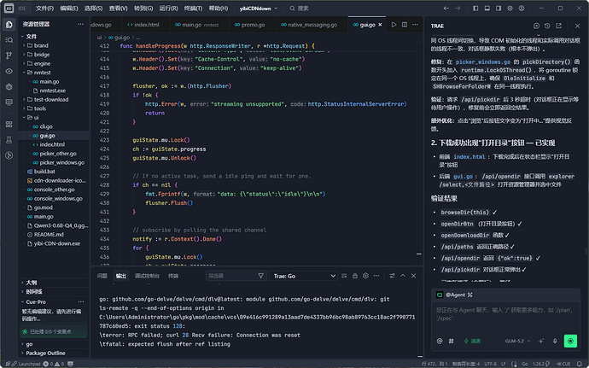Open the Explorer view in activity bar
The image size is (589, 368).
pos(9,25)
